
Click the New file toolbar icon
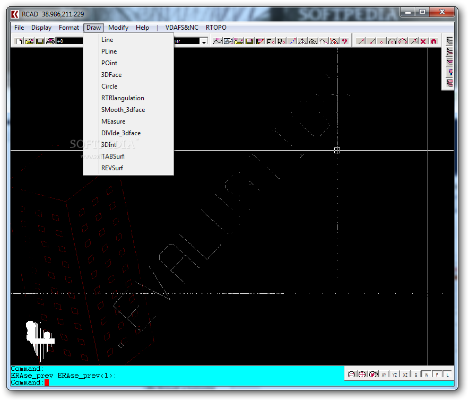(x=19, y=41)
